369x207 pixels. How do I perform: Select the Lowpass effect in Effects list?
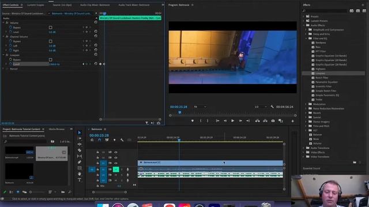[x=320, y=73]
